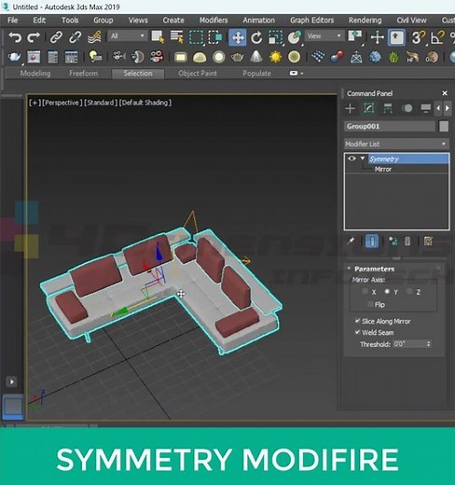Click the Undo arrow icon
The height and width of the screenshot is (485, 455).
point(15,37)
